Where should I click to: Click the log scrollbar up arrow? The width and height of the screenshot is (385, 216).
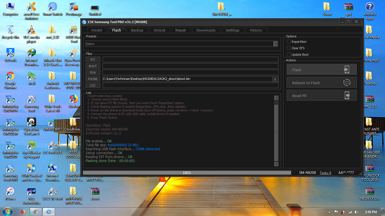tap(276, 98)
